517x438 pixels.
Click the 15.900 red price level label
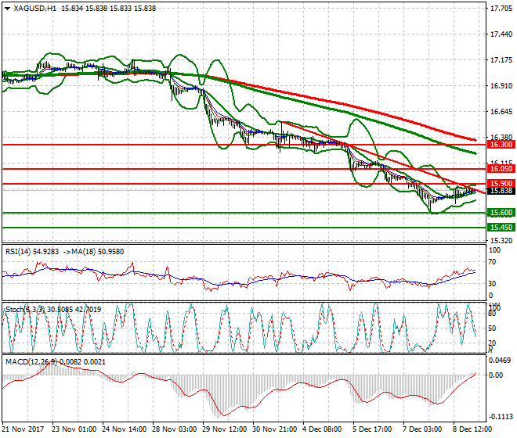pyautogui.click(x=501, y=184)
